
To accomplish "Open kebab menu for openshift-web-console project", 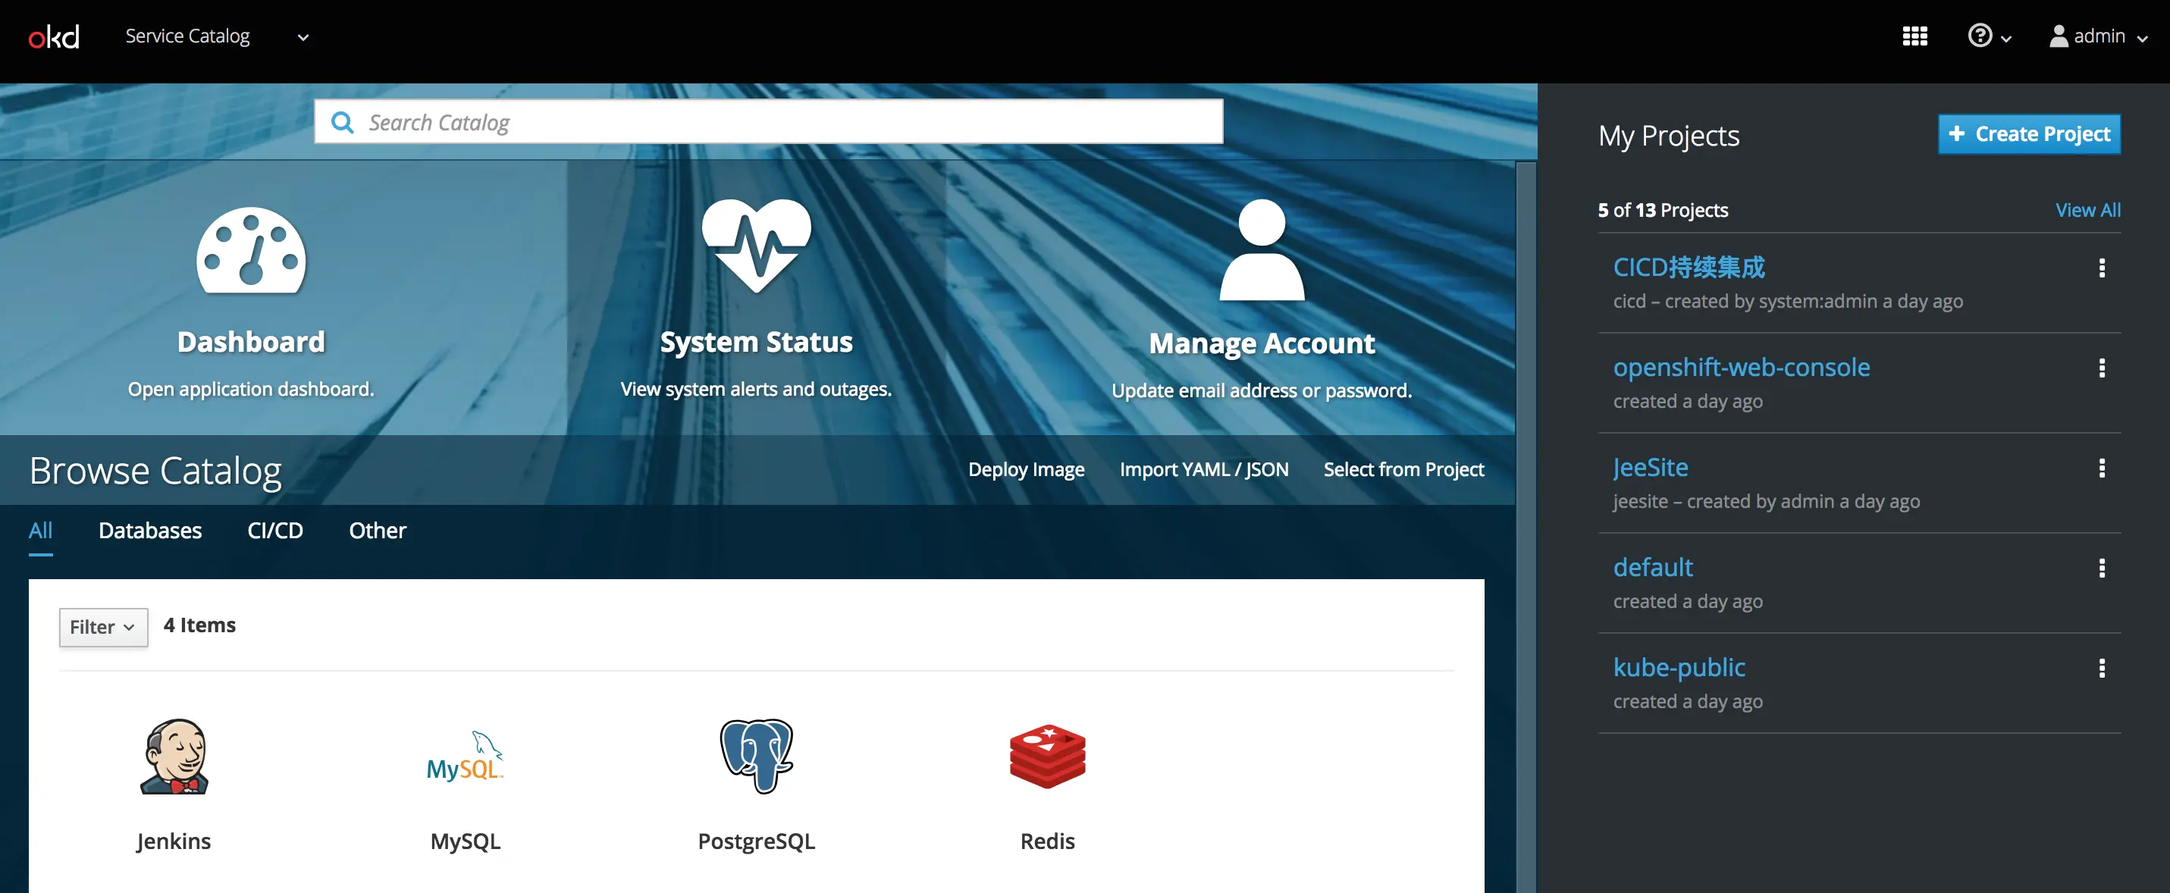I will click(x=2101, y=368).
